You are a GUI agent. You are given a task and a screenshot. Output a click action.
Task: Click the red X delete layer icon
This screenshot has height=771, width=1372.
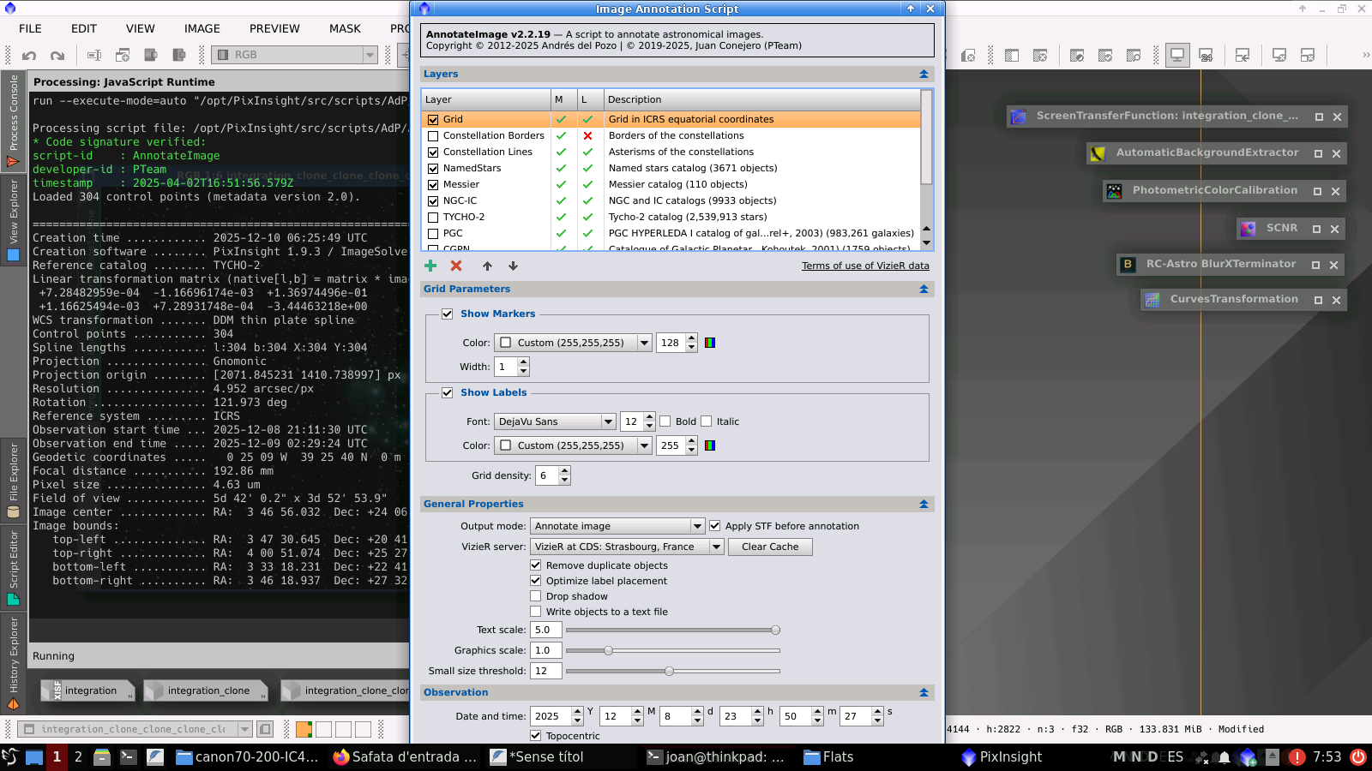[456, 266]
